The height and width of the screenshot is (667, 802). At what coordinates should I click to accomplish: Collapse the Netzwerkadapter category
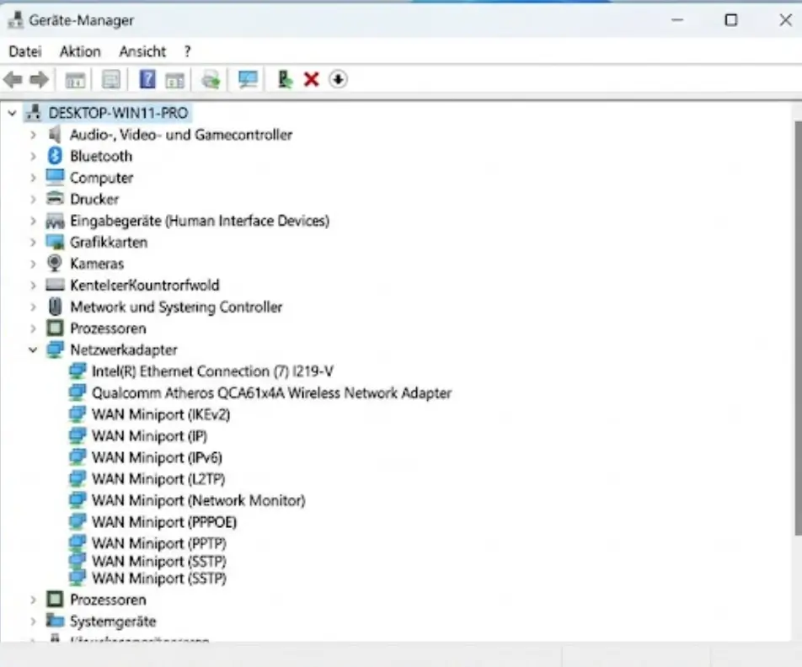(33, 350)
